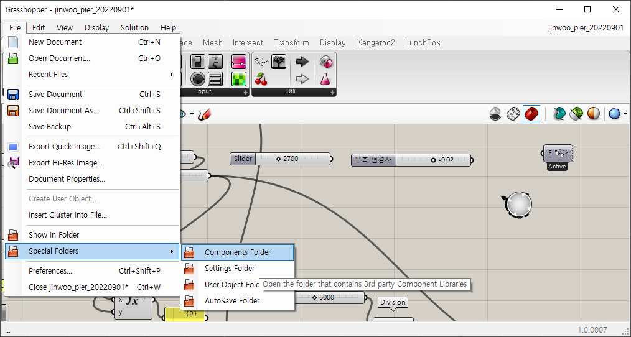The width and height of the screenshot is (631, 337).
Task: Click the Settings Folder icon in submenu
Action: (x=189, y=269)
